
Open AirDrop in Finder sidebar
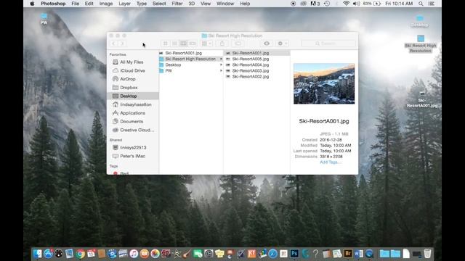[x=128, y=79]
